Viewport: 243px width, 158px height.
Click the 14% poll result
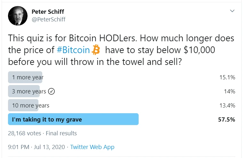pyautogui.click(x=230, y=91)
